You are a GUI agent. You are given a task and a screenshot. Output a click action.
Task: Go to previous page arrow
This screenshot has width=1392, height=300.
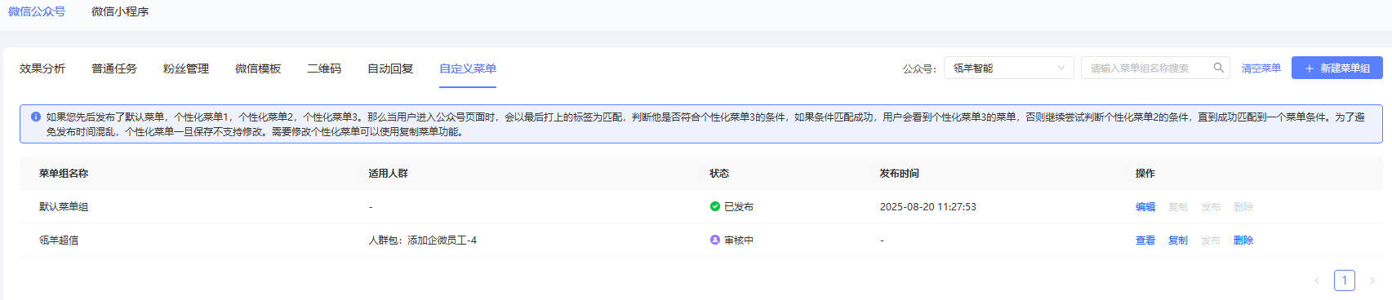pos(1317,280)
